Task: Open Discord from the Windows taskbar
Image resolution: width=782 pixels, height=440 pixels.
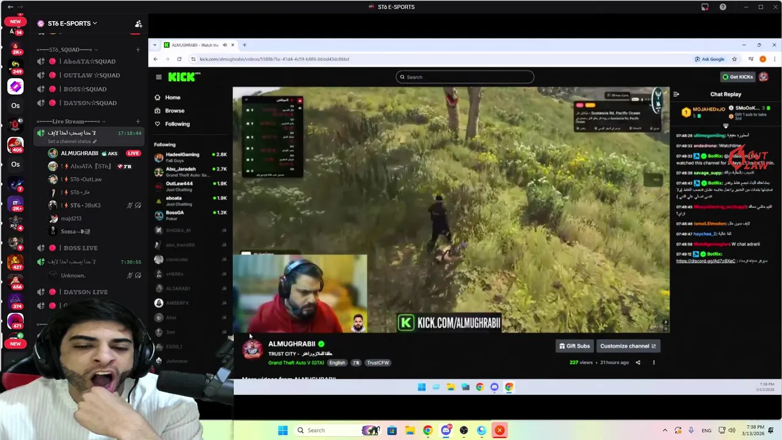Action: click(x=446, y=430)
